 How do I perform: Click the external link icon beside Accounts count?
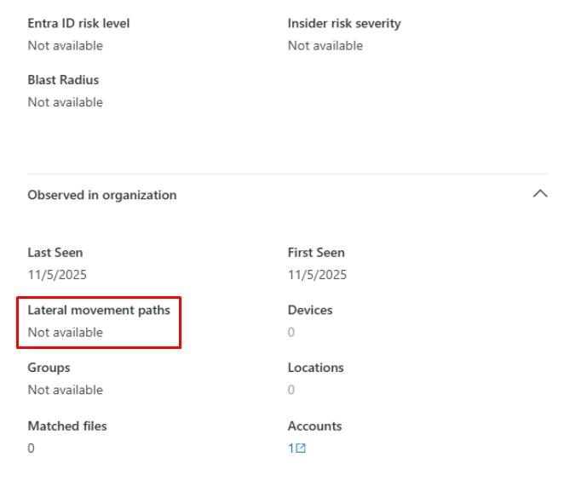301,449
